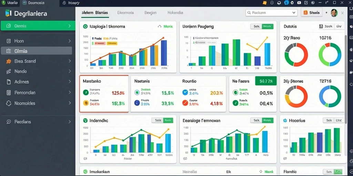
Task: Expand the Hoon sidebar item chevron
Action: [70, 41]
